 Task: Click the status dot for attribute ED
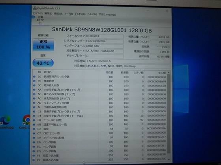pyautogui.click(x=34, y=151)
